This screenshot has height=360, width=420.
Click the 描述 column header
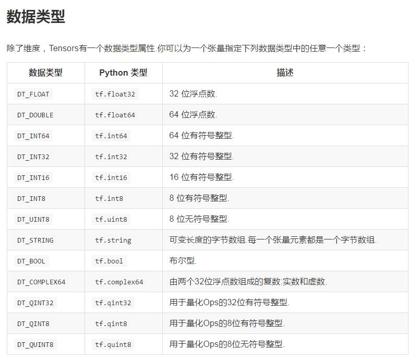pyautogui.click(x=285, y=73)
